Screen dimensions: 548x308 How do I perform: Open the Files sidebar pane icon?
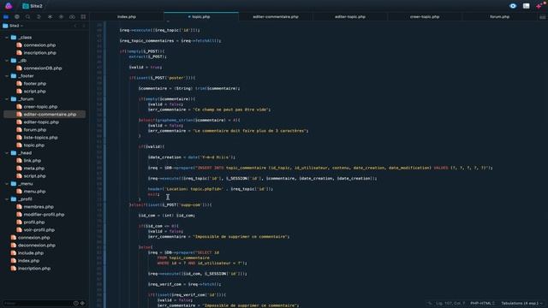click(6, 17)
